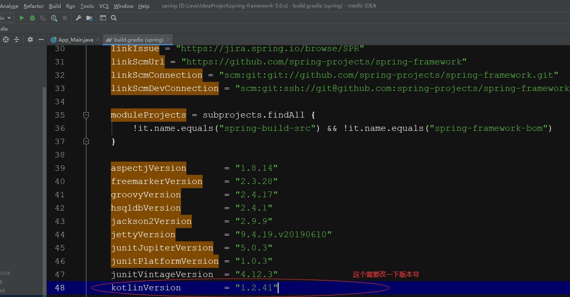Click the freemarkerVersion property
570x297 pixels.
click(x=157, y=181)
